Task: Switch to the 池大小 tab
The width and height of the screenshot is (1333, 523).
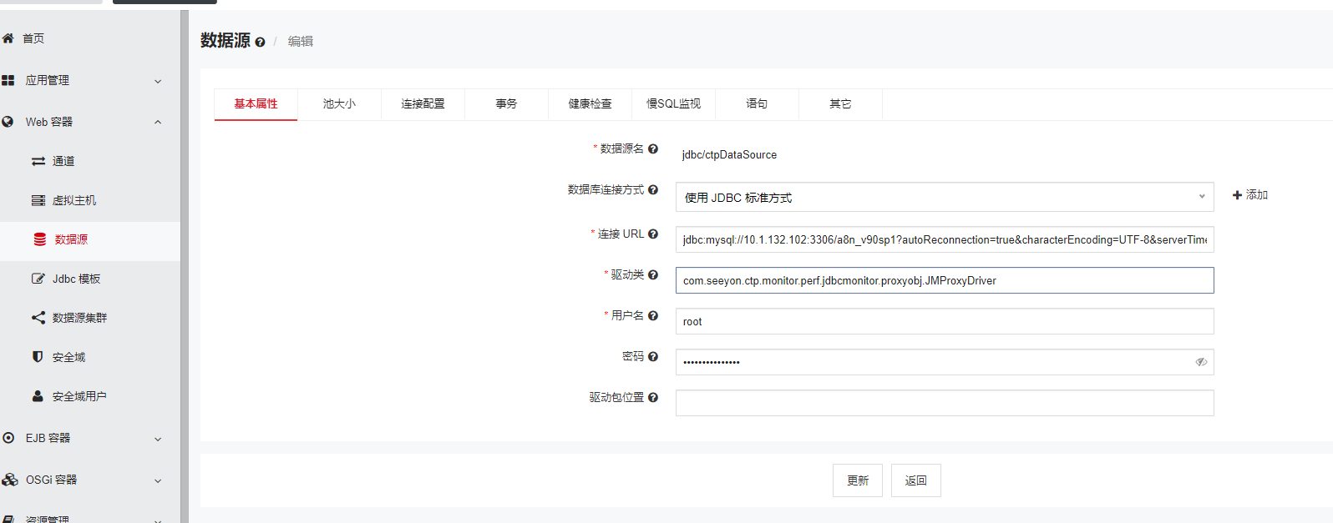Action: (339, 104)
